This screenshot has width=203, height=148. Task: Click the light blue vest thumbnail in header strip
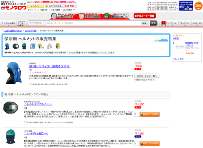pyautogui.click(x=32, y=46)
